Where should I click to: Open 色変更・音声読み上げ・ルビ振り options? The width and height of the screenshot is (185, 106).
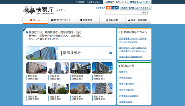tap(136, 8)
